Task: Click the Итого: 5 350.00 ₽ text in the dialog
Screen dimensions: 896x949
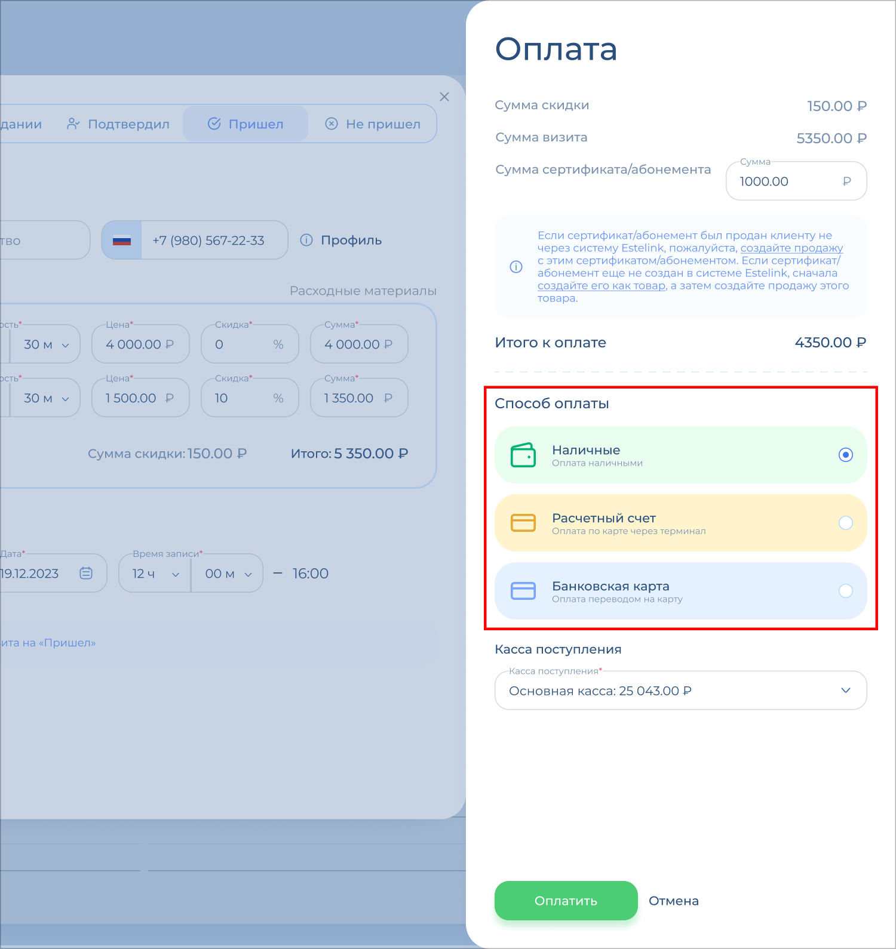Action: click(349, 454)
